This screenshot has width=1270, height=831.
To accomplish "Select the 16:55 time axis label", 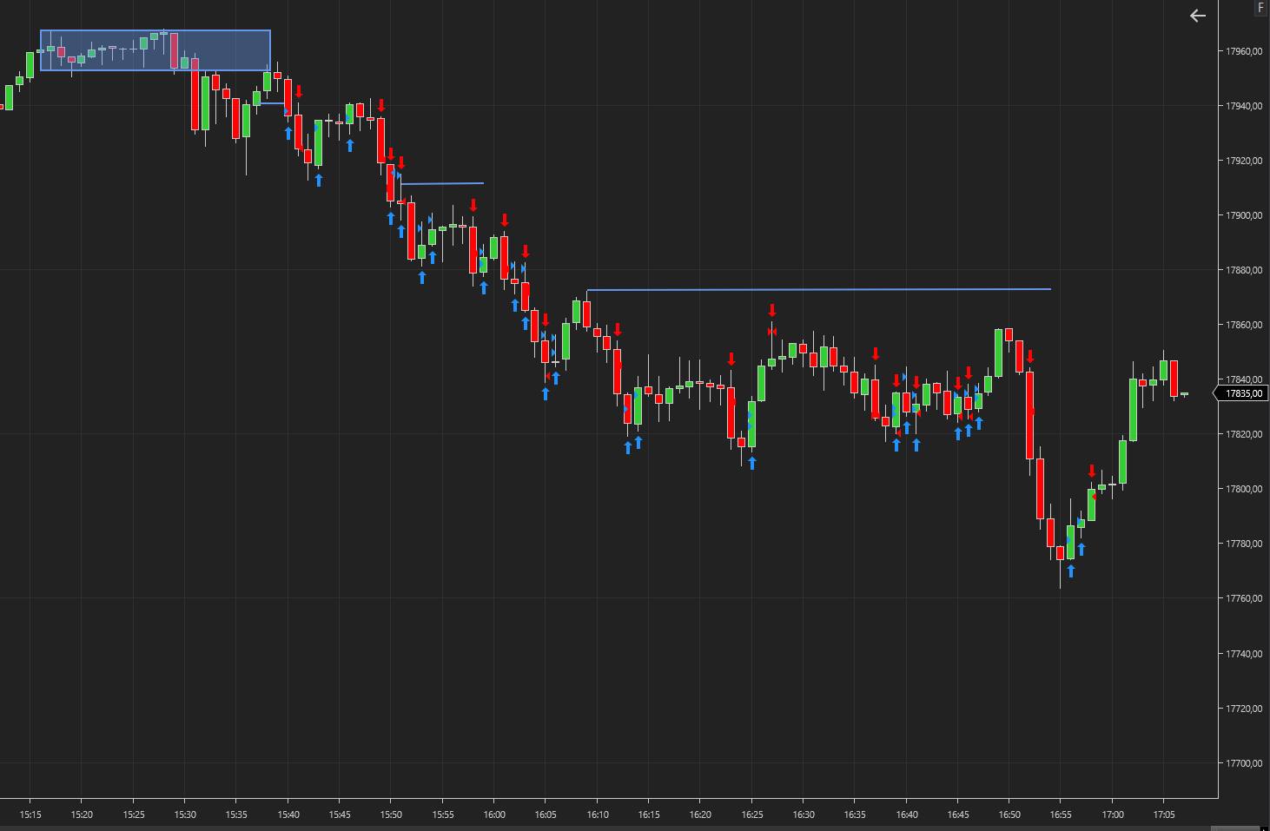I will click(1061, 815).
